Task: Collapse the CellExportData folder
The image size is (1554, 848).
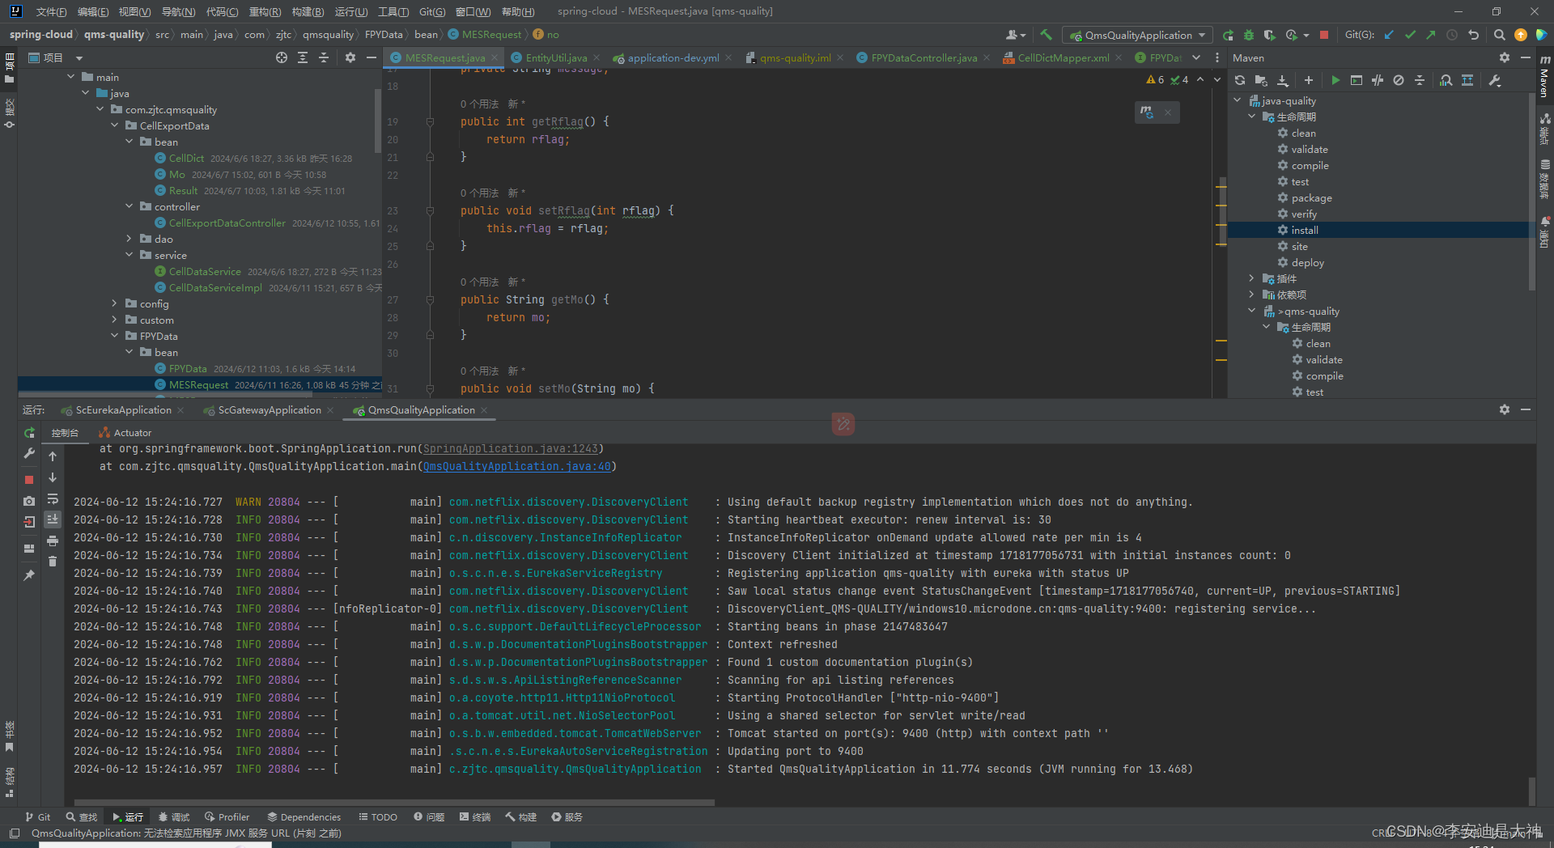Action: coord(114,125)
